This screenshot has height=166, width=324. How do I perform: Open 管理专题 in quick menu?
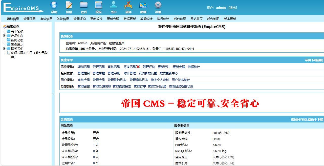(x=99, y=73)
